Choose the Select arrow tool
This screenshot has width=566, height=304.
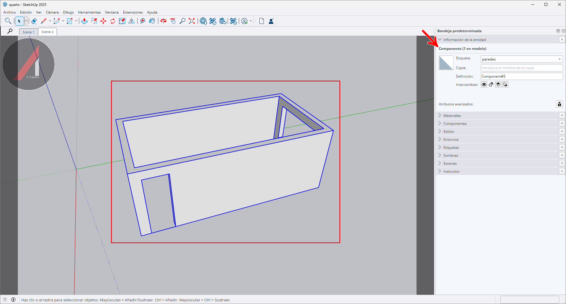pyautogui.click(x=19, y=21)
